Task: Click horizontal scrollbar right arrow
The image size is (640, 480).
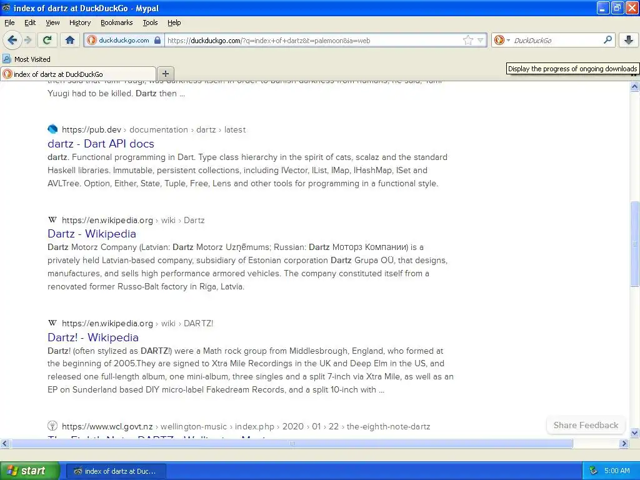Action: point(624,443)
